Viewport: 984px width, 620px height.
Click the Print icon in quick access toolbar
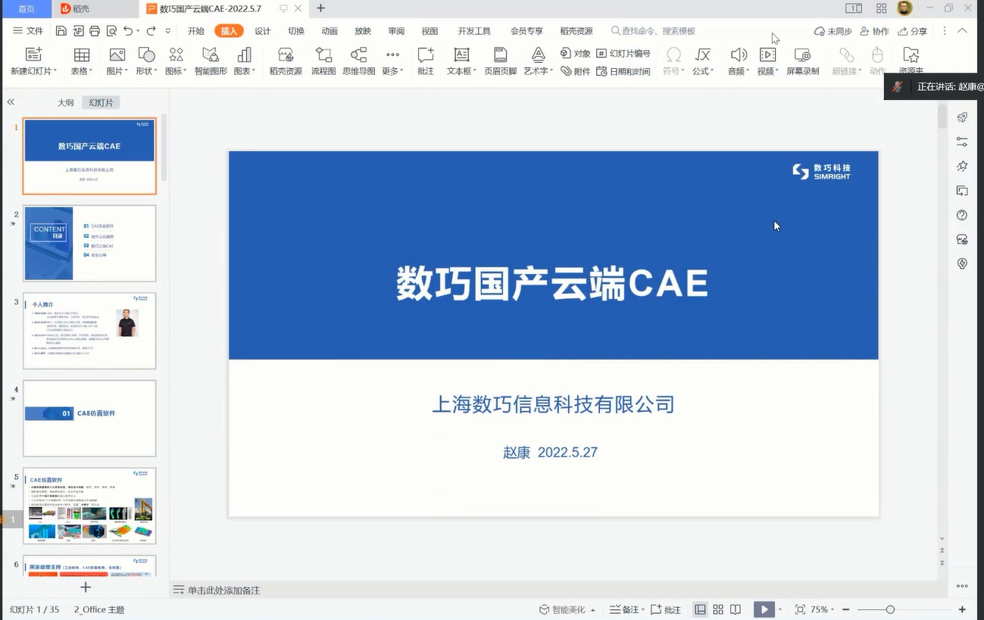[x=95, y=31]
